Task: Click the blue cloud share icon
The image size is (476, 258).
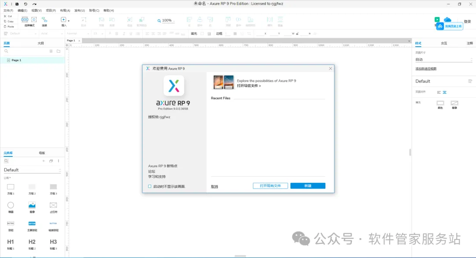Action: 447,20
